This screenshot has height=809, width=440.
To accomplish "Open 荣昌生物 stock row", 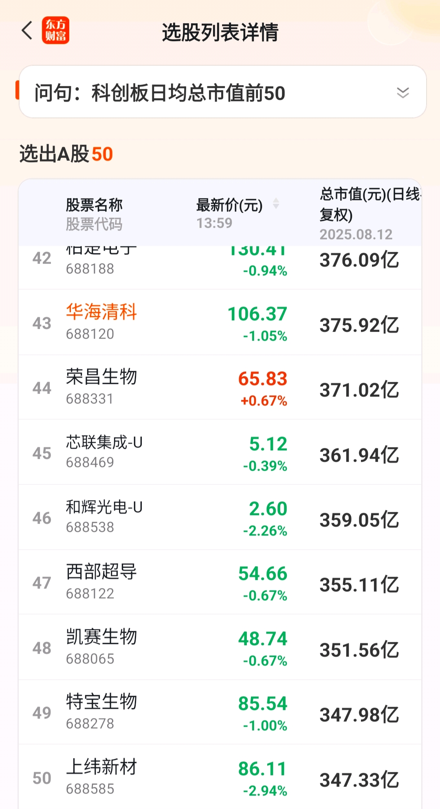I will (220, 387).
